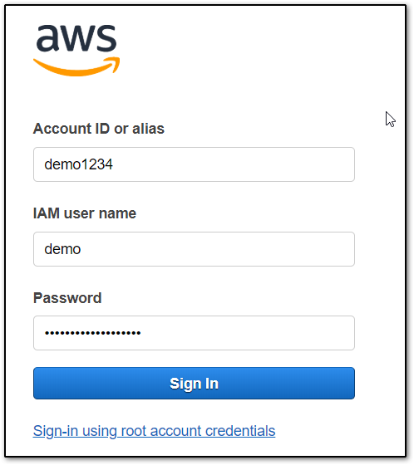Focus the Password input field
Screen dimensions: 414x465
(x=194, y=333)
